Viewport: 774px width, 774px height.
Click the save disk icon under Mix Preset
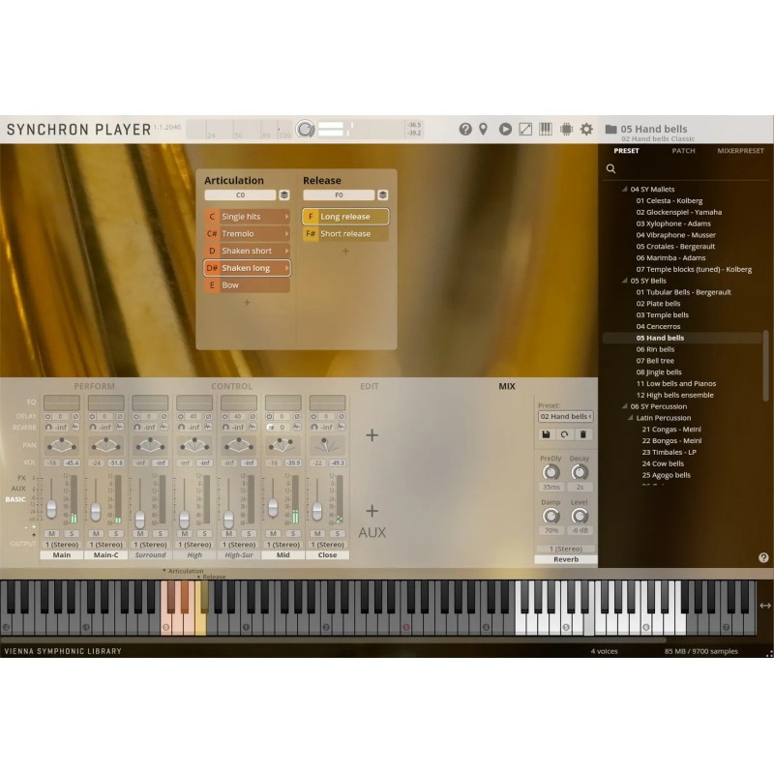[x=546, y=434]
